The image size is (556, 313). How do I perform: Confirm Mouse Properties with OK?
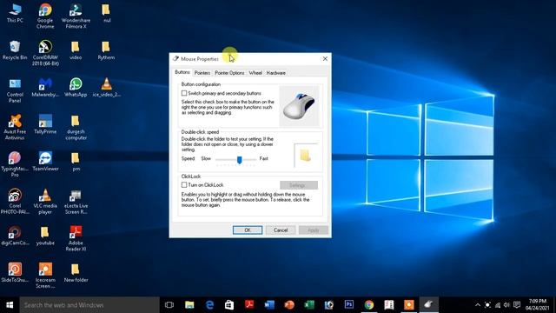pyautogui.click(x=248, y=230)
